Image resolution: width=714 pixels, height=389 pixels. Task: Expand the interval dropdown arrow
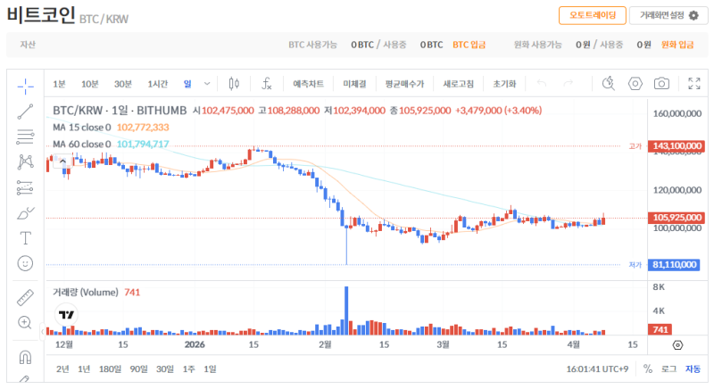click(x=207, y=84)
